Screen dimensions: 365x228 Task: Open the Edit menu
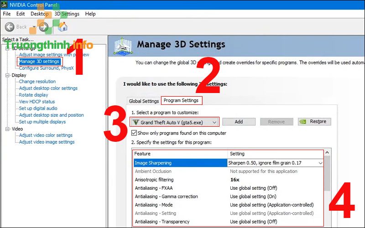tap(21, 14)
